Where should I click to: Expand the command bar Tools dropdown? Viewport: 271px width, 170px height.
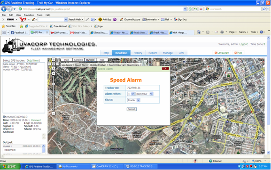pyautogui.click(x=254, y=32)
